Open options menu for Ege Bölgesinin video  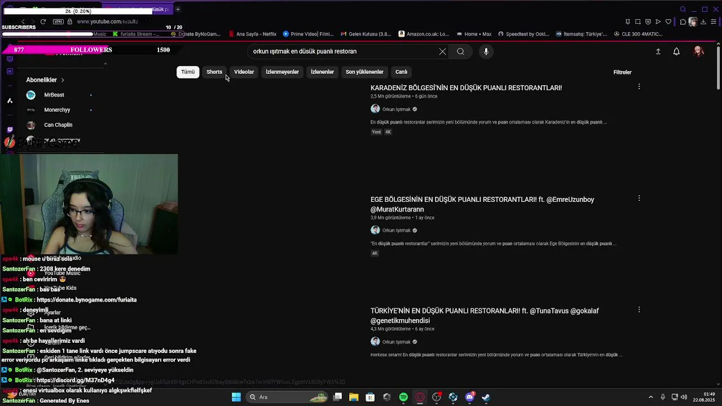[639, 198]
